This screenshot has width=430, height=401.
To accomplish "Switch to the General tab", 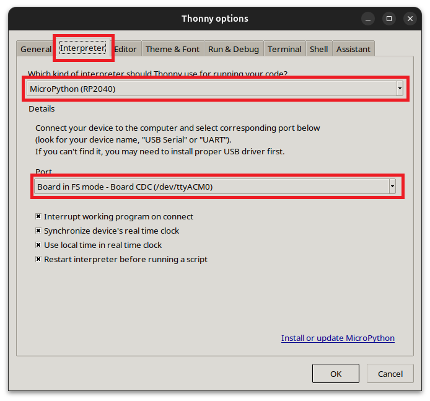I will tap(36, 49).
